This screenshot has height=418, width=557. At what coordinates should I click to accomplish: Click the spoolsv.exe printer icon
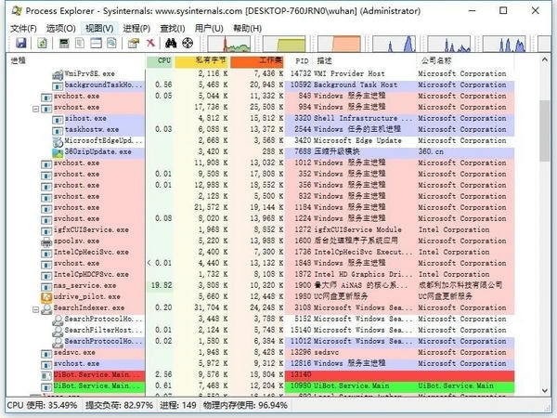point(46,242)
